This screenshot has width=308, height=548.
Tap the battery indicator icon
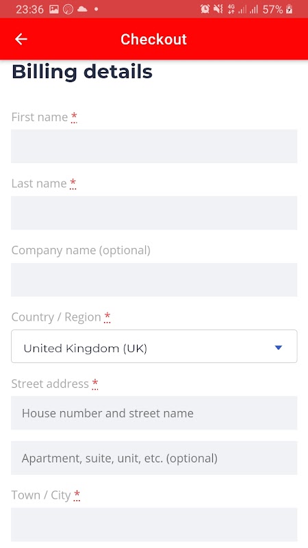tap(289, 9)
